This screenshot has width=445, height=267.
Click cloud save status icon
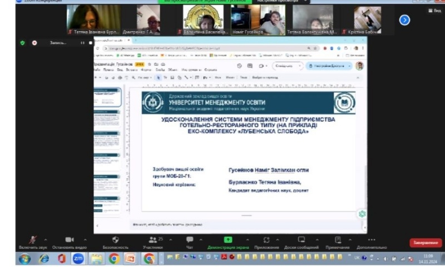(x=163, y=65)
